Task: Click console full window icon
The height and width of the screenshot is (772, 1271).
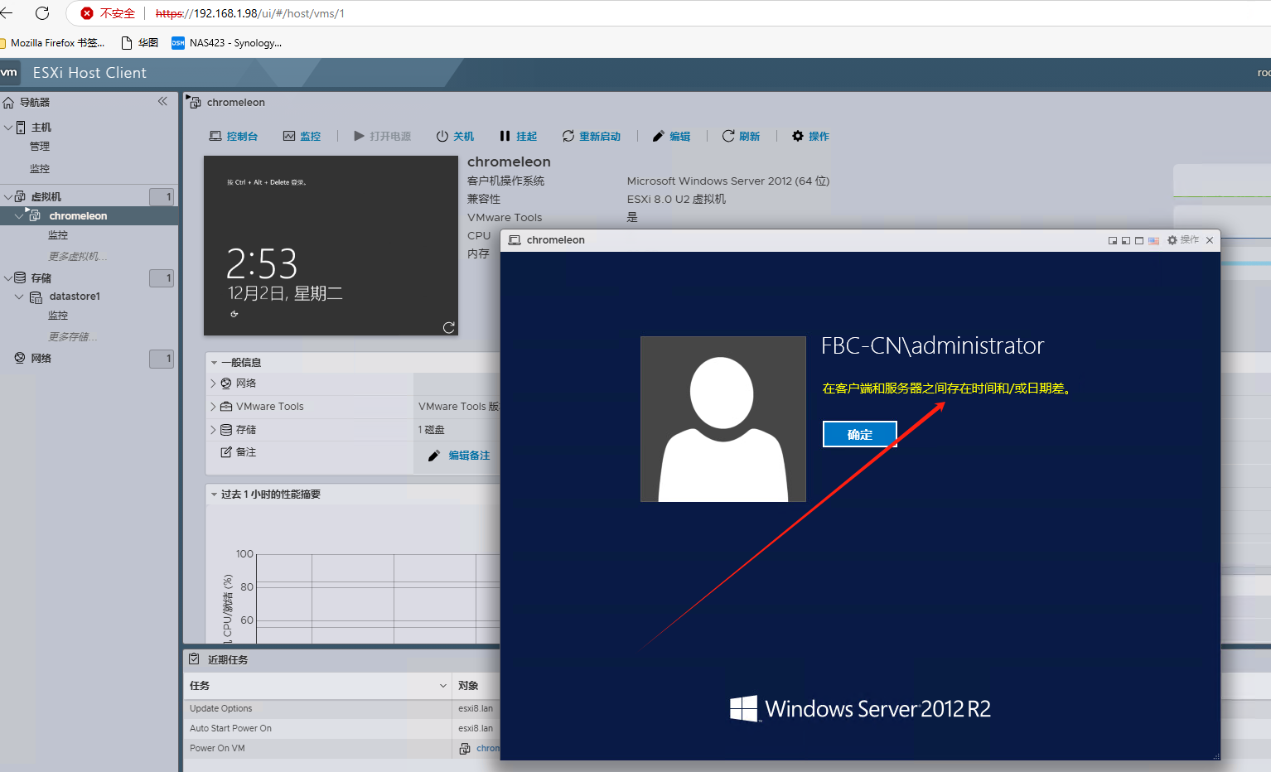Action: (x=1139, y=240)
